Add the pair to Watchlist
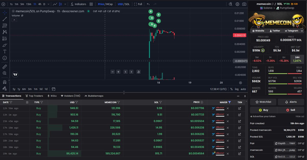The height and width of the screenshot is (160, 307). pos(263,102)
